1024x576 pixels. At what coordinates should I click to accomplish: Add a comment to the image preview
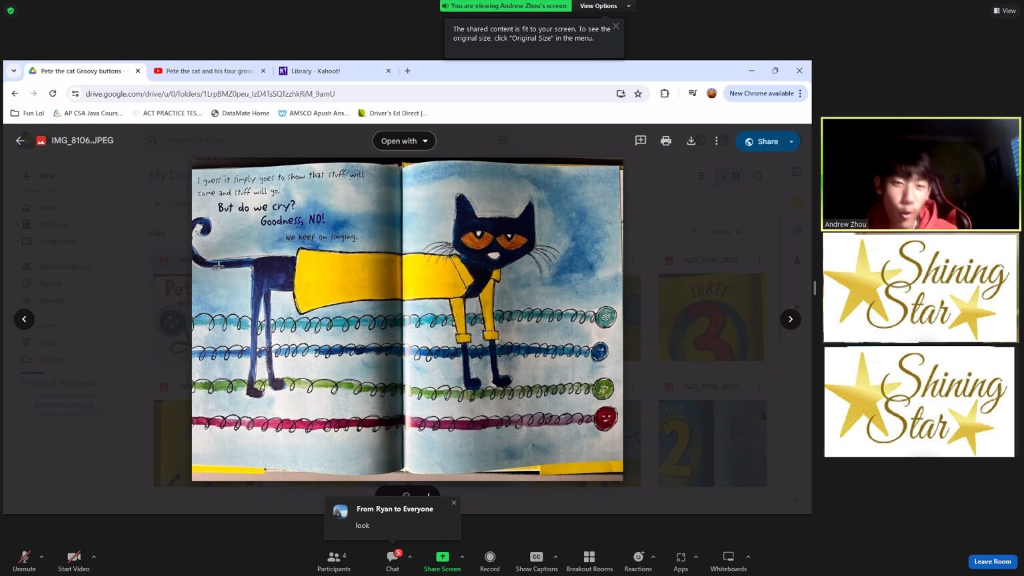click(641, 141)
